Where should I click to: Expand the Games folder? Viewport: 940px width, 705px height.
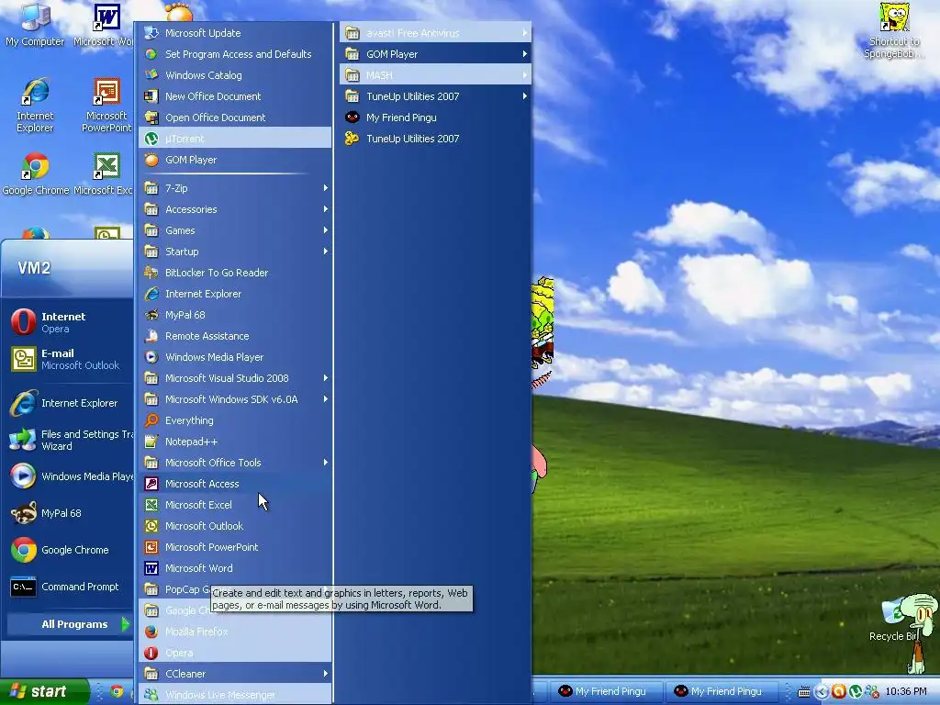pos(234,230)
